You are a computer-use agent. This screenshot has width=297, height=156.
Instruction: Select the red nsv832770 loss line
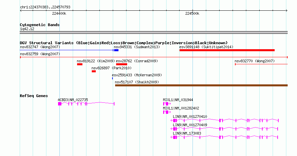point(261,64)
